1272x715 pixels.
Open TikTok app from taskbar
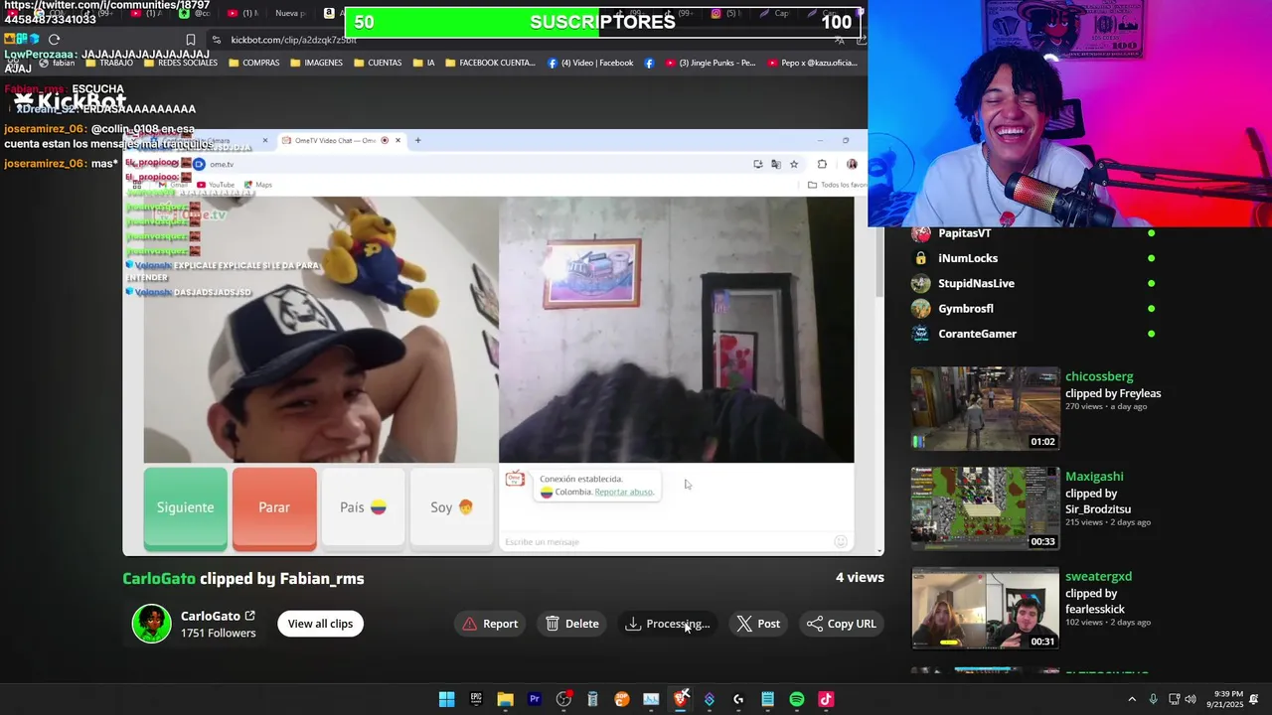[826, 699]
